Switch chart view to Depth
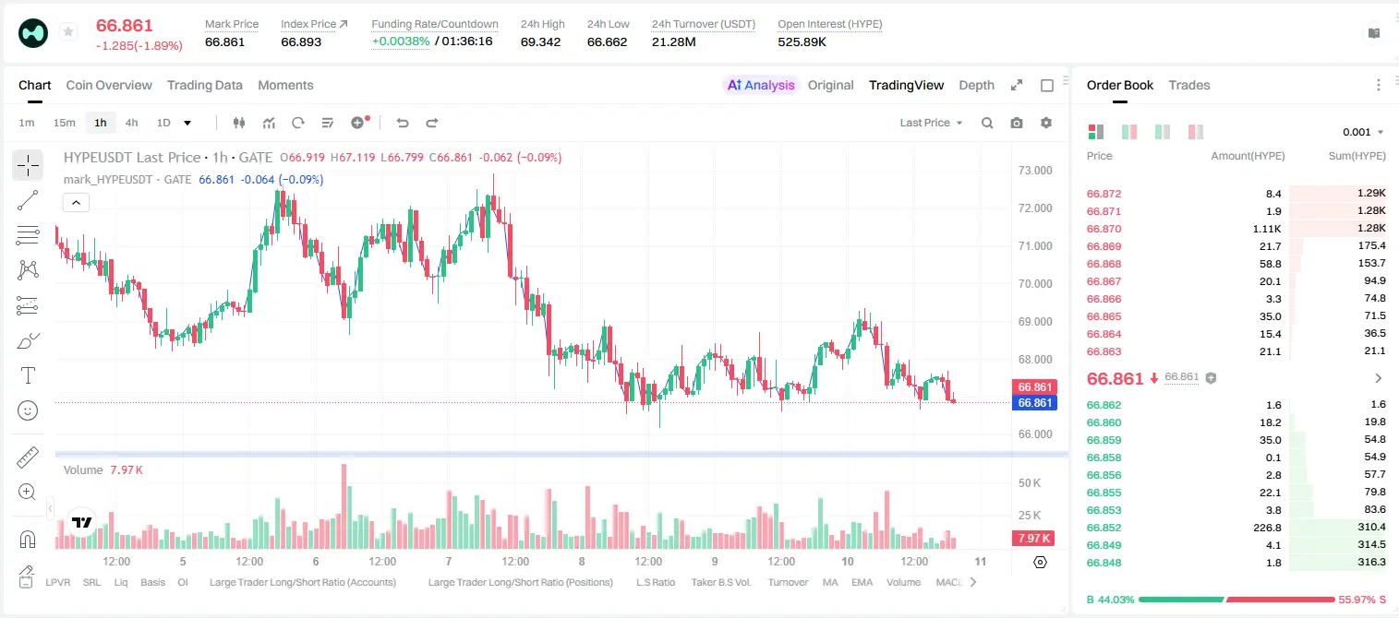1399x618 pixels. point(976,85)
